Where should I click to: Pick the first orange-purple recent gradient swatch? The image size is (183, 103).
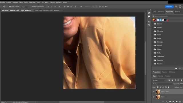click(154, 20)
